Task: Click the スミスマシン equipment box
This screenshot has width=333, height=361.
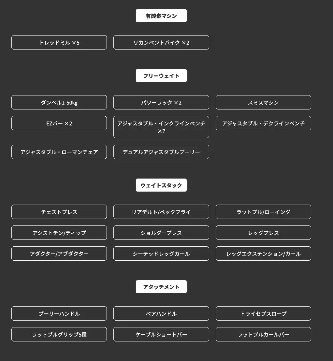Action: pos(263,102)
